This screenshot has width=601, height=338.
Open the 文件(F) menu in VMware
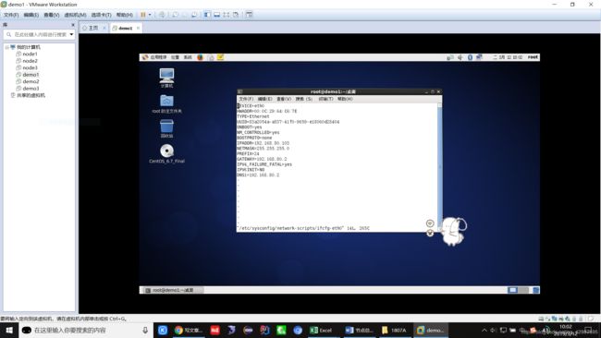(x=11, y=15)
